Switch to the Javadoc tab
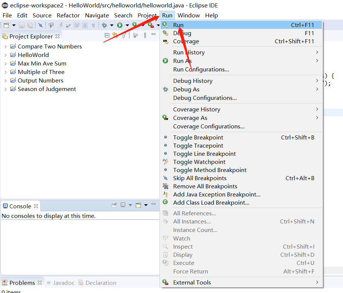This screenshot has width=343, height=293. coord(60,283)
